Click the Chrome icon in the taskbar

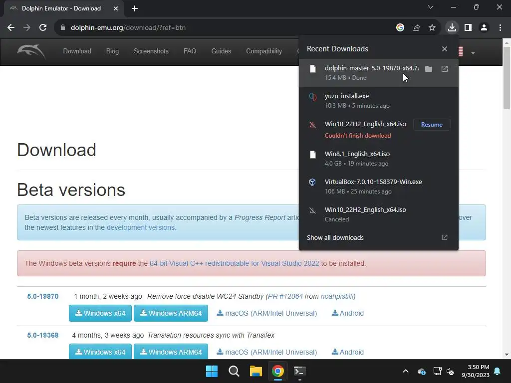click(x=277, y=371)
